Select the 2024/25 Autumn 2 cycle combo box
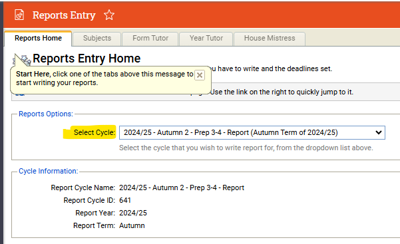Image resolution: width=400 pixels, height=244 pixels. tap(252, 132)
